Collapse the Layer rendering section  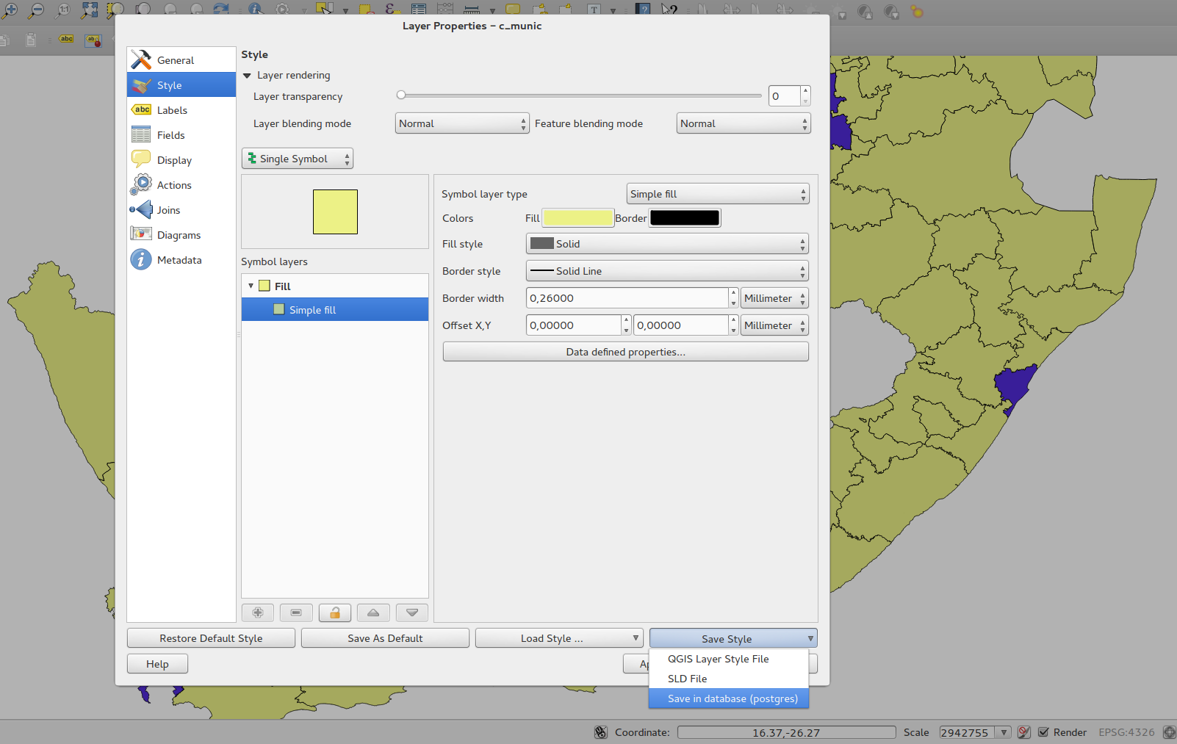248,76
